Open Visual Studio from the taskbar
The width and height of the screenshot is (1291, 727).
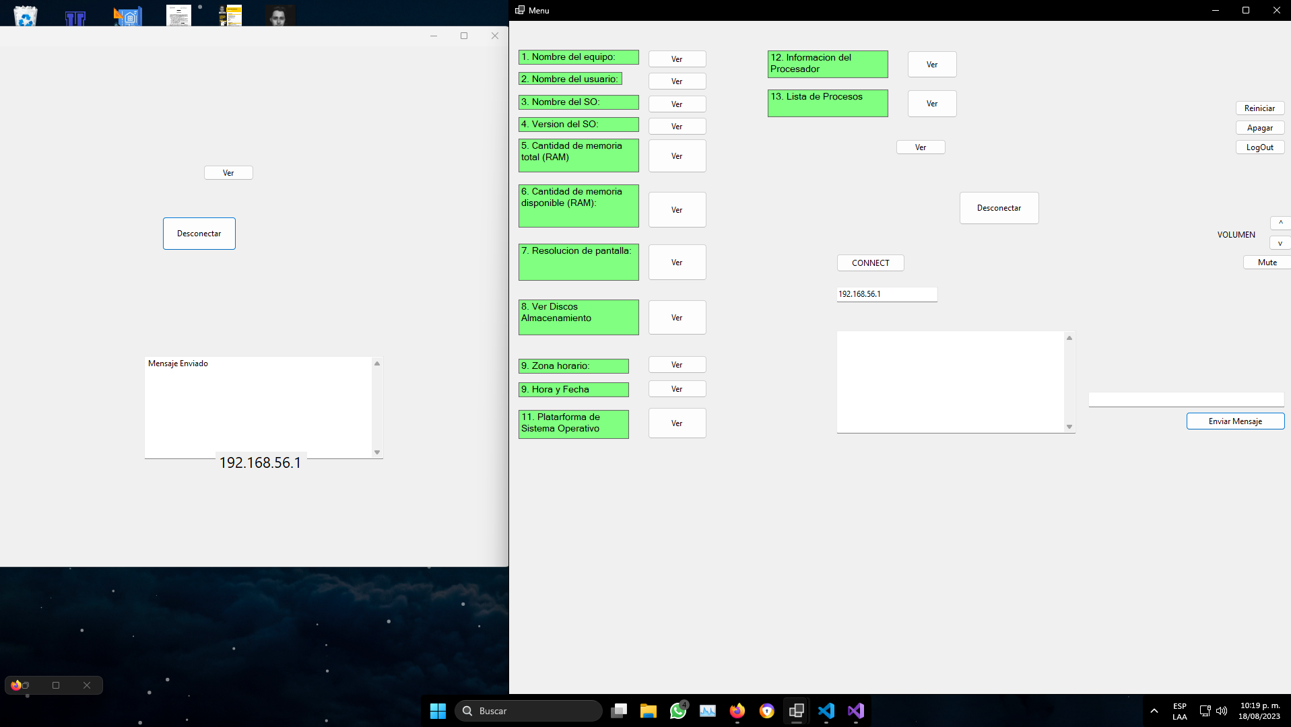[856, 711]
